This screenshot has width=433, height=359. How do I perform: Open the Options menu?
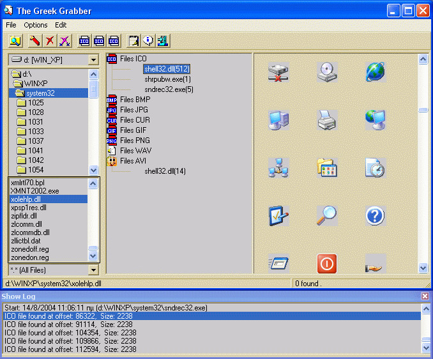pyautogui.click(x=36, y=25)
